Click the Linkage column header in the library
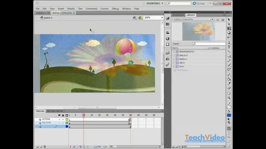Image resolution: width=266 pixels, height=149 pixels. pyautogui.click(x=216, y=48)
